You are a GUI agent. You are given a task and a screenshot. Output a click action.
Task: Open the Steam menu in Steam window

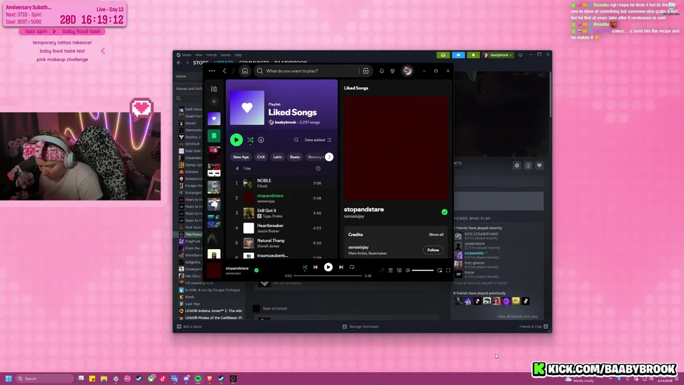point(184,55)
